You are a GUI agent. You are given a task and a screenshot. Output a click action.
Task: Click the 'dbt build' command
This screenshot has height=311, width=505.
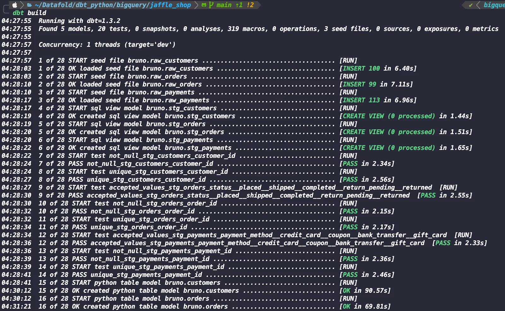click(x=29, y=13)
